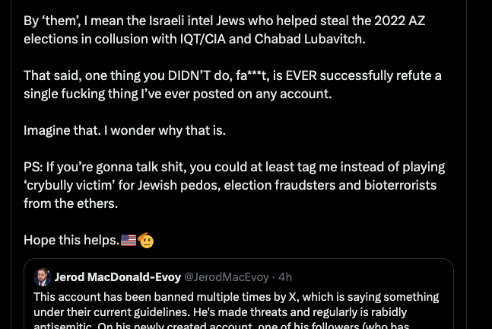Click the line "Imagine that. I wonder why that is."
Image resolution: width=492 pixels, height=329 pixels.
point(125,130)
